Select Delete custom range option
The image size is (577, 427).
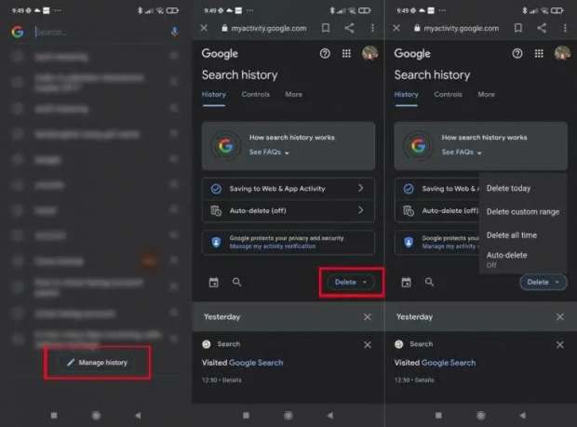[x=522, y=211]
